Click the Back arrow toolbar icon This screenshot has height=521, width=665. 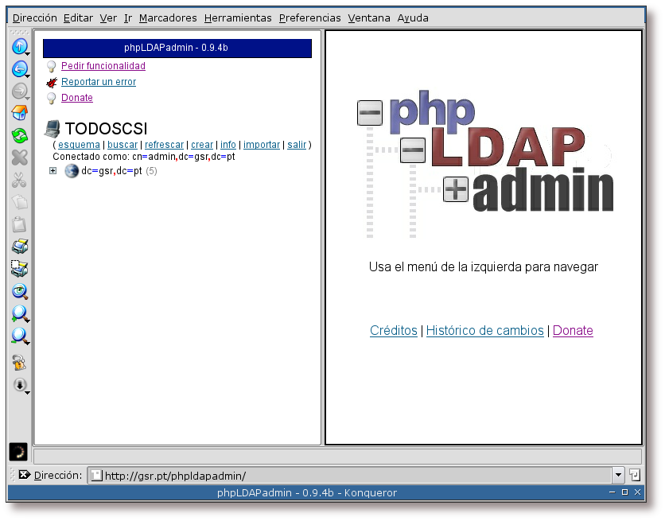pos(19,69)
